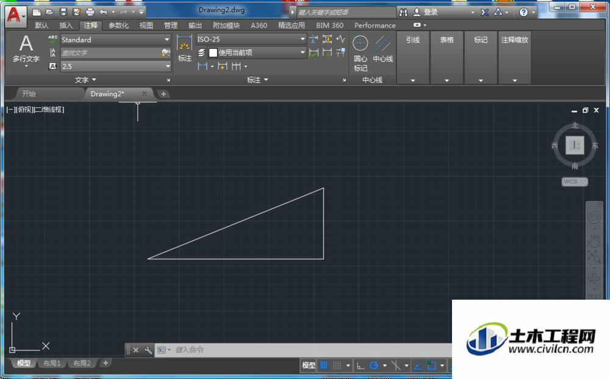This screenshot has width=610, height=379.
Task: Switch to the 视图 ribbon tab
Action: click(146, 25)
